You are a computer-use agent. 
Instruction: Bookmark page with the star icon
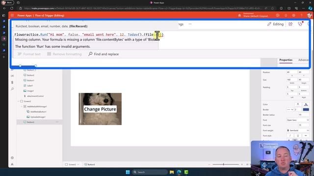(272, 8)
